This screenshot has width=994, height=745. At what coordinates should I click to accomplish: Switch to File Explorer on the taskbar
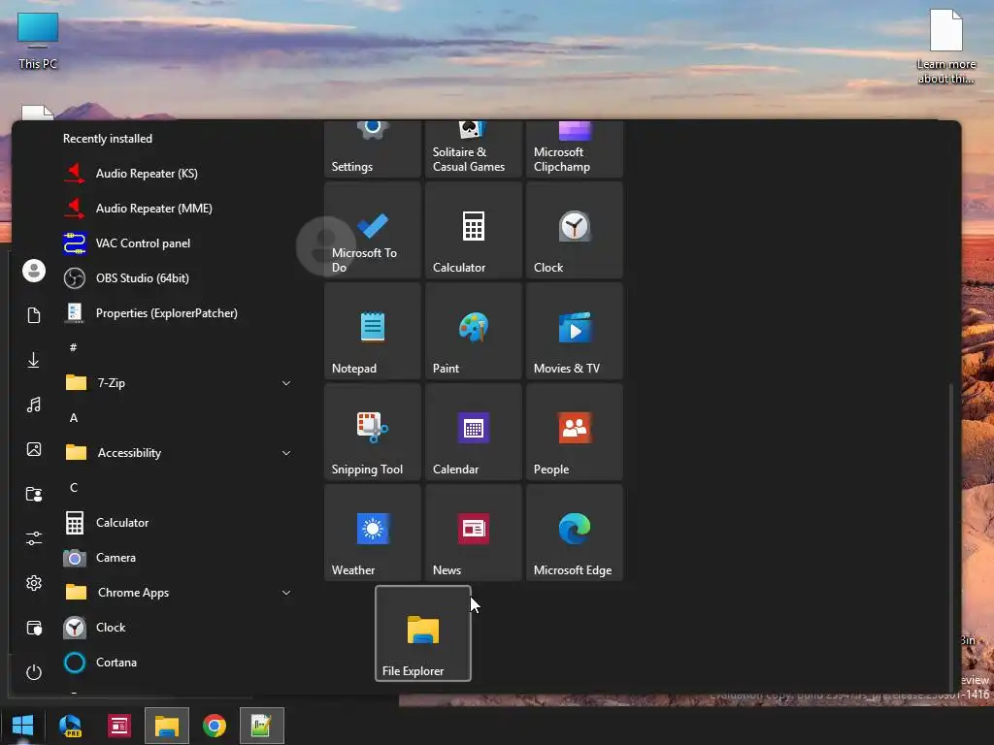tap(167, 726)
